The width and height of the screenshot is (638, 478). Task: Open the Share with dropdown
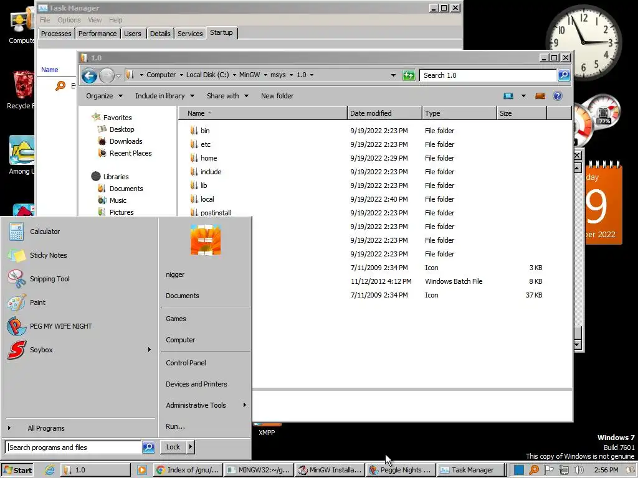[227, 96]
